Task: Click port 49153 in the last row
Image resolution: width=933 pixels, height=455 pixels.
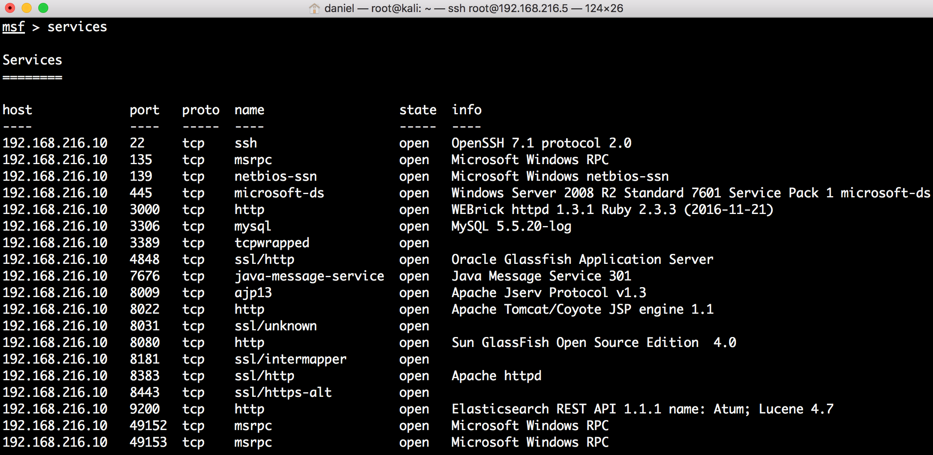Action: 148,442
